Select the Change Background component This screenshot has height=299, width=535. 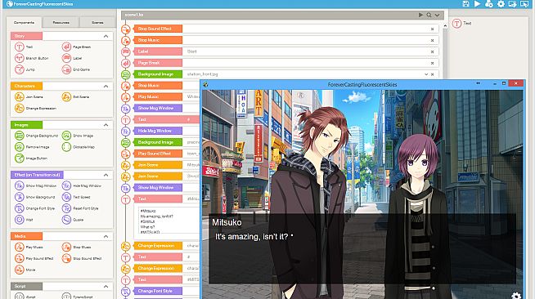pos(37,136)
